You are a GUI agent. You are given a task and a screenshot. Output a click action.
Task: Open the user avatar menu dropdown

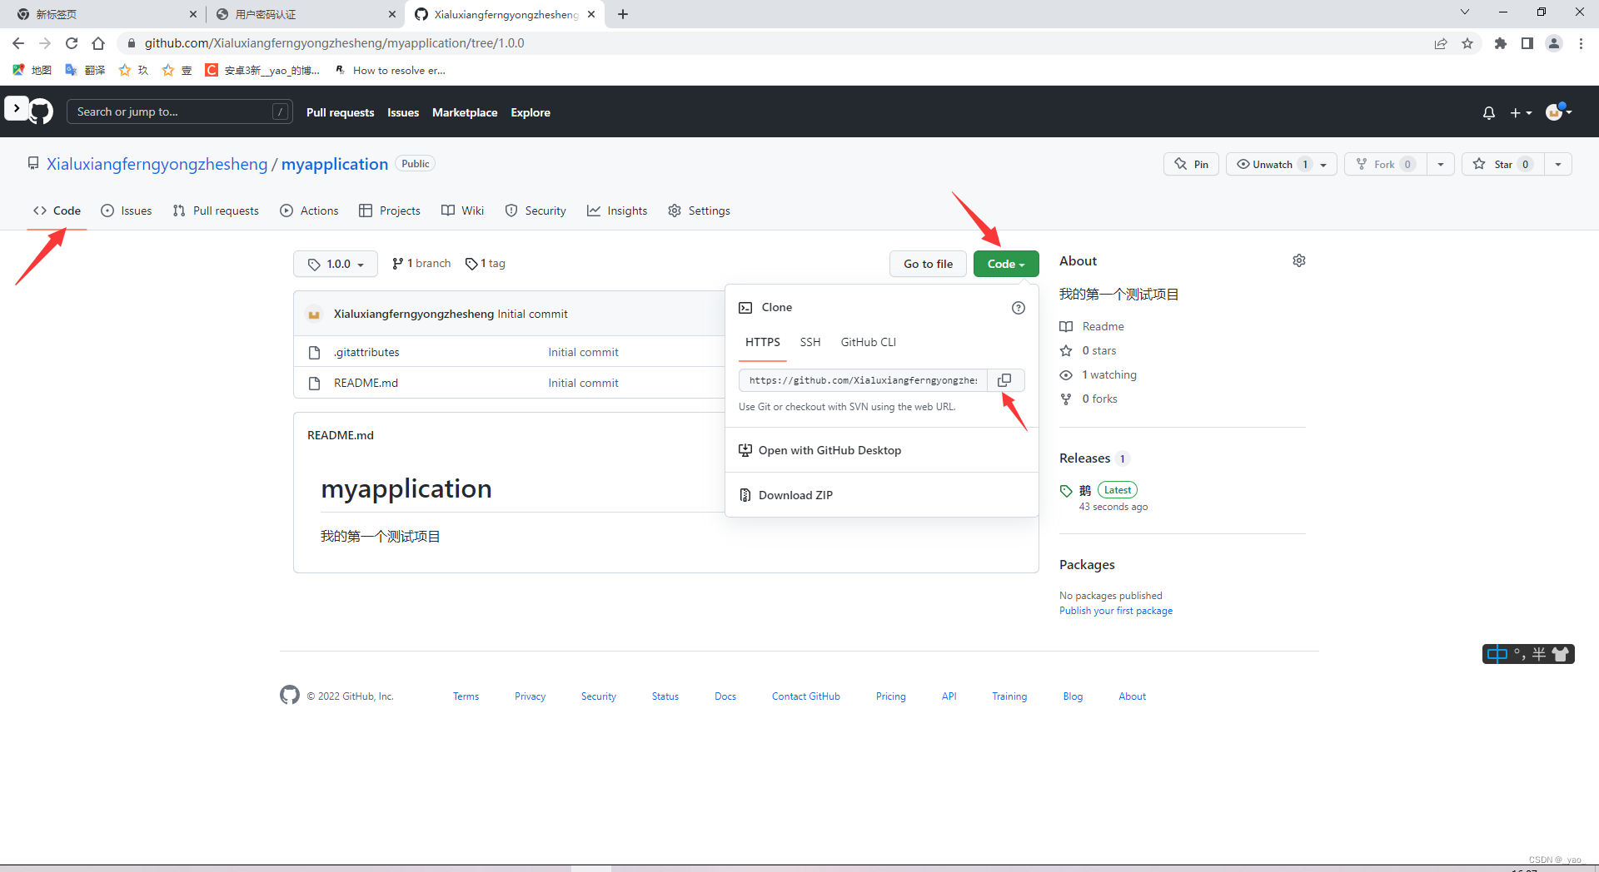[1559, 111]
